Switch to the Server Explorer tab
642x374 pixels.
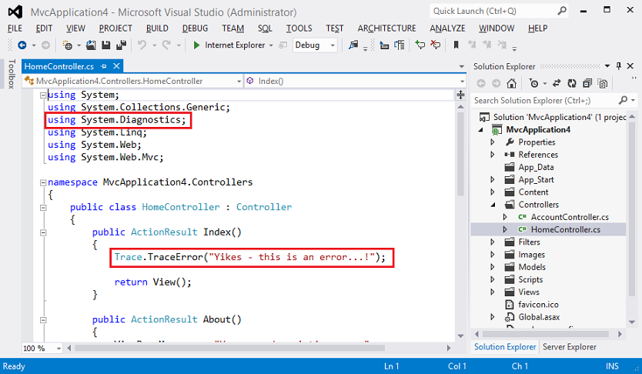[x=569, y=347]
